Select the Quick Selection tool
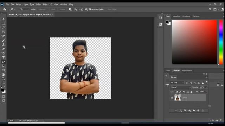 click(3, 32)
